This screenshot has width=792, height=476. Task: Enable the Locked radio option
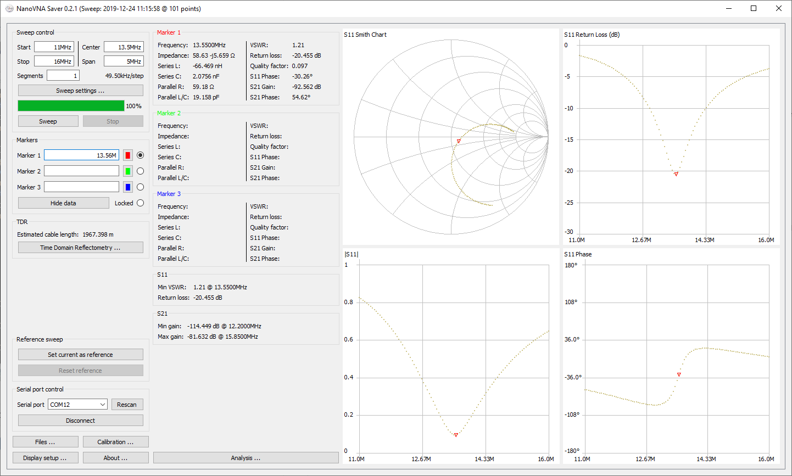pyautogui.click(x=140, y=203)
